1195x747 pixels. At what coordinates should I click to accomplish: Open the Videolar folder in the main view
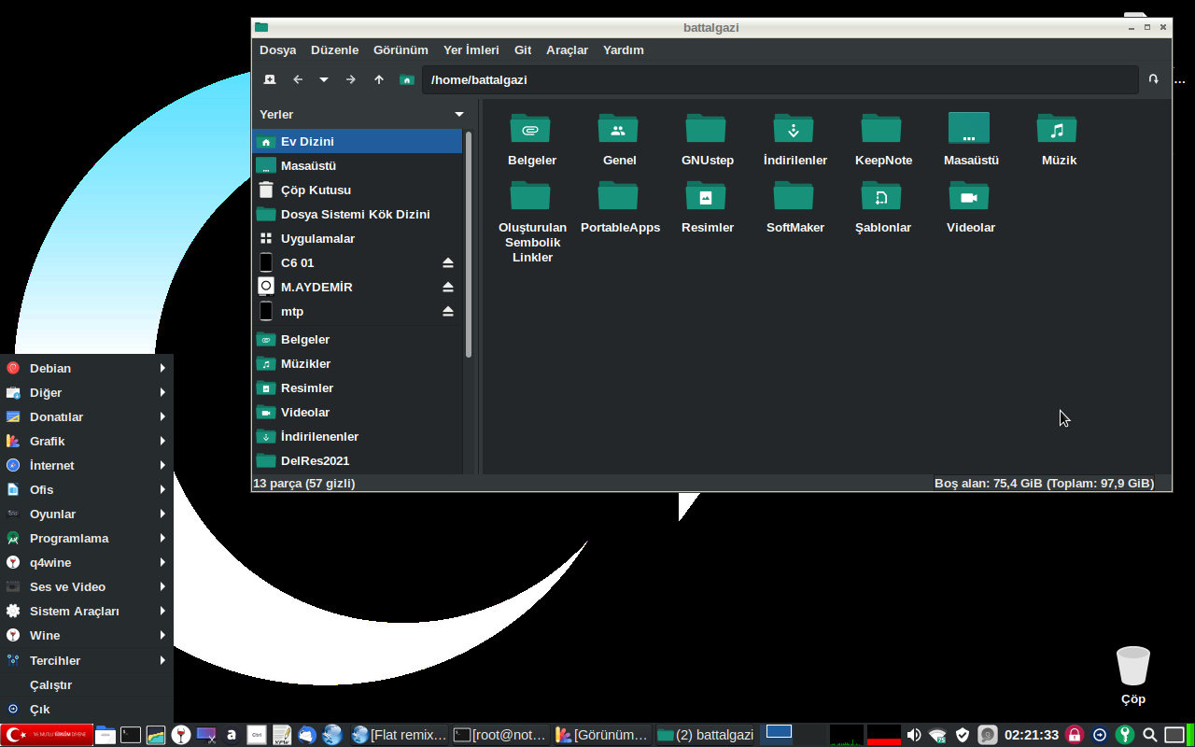(969, 195)
